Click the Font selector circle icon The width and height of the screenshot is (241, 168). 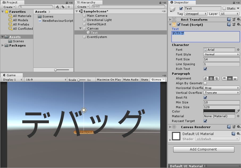[238, 49]
